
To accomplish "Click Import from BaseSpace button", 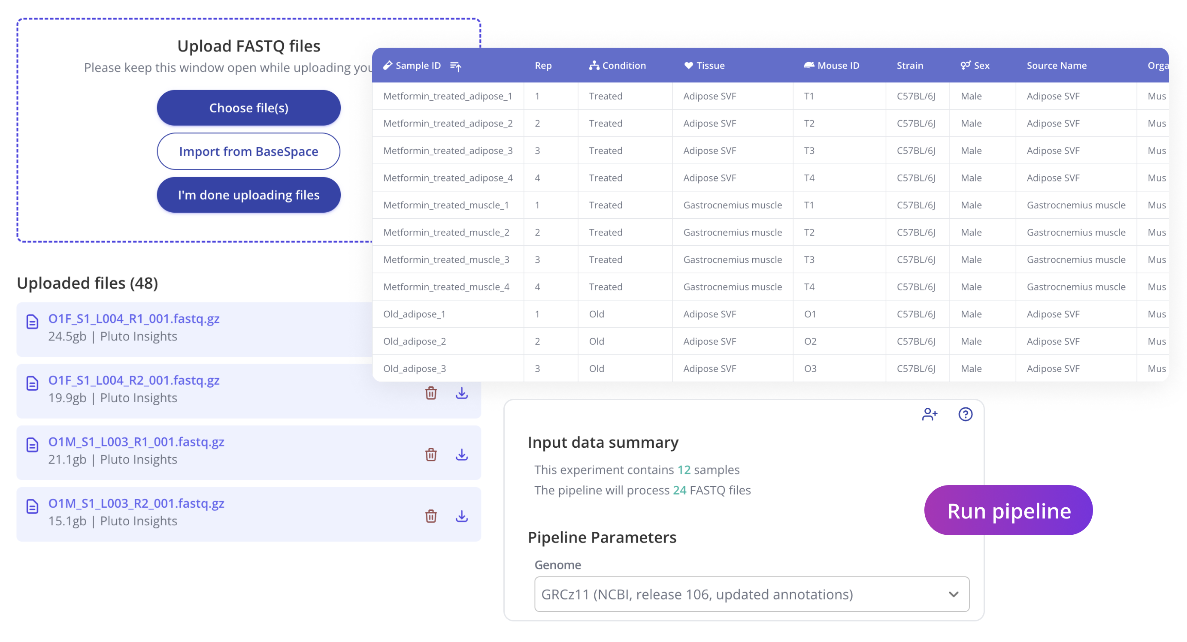I will (x=248, y=151).
